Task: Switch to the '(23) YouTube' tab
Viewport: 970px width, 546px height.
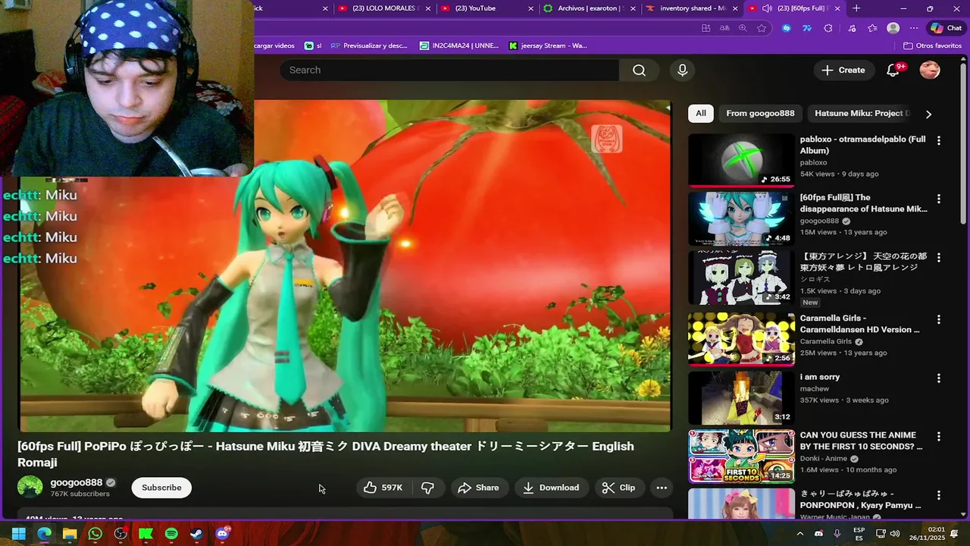Action: 486,8
